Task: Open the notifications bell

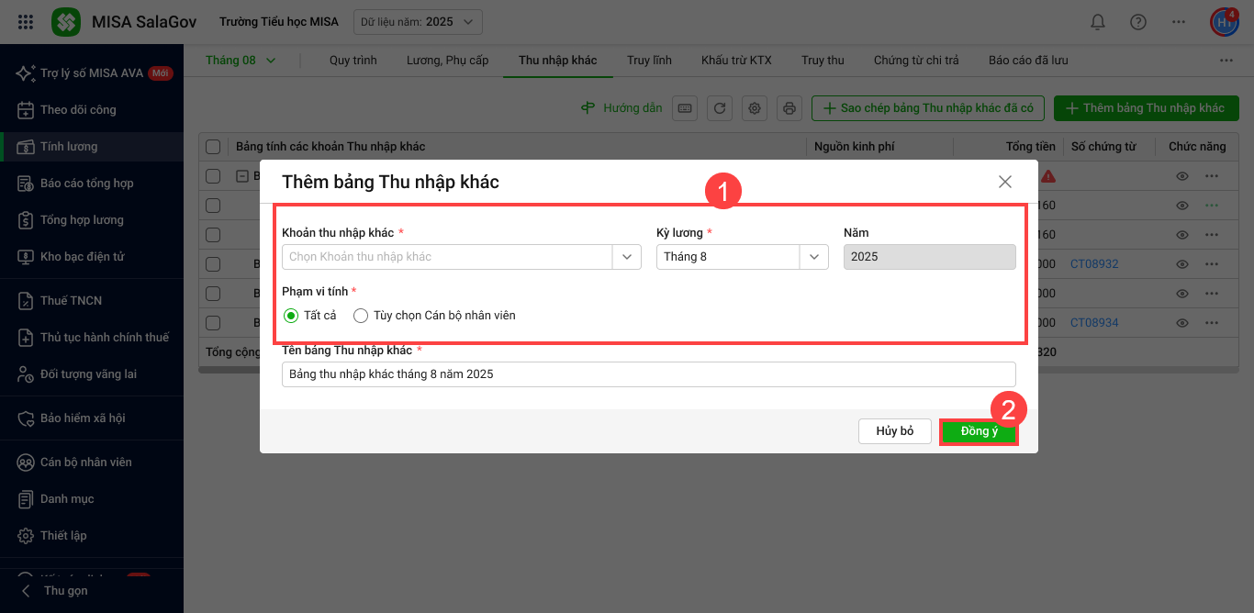Action: (1097, 22)
